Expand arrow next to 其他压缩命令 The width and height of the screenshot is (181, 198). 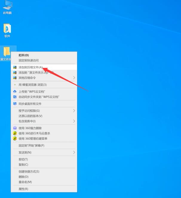click(74, 78)
